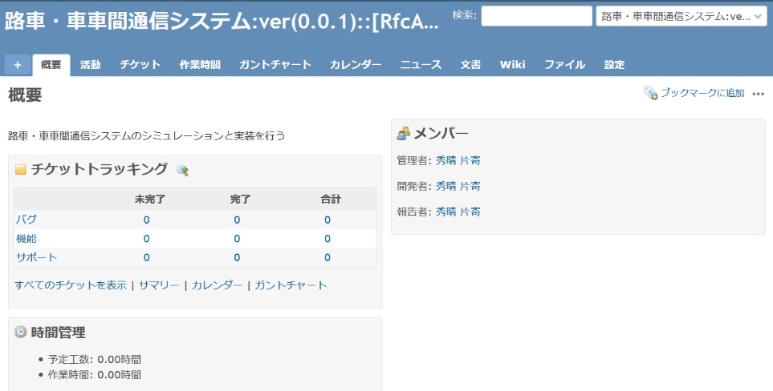Open the three-dots actions menu

pyautogui.click(x=759, y=94)
